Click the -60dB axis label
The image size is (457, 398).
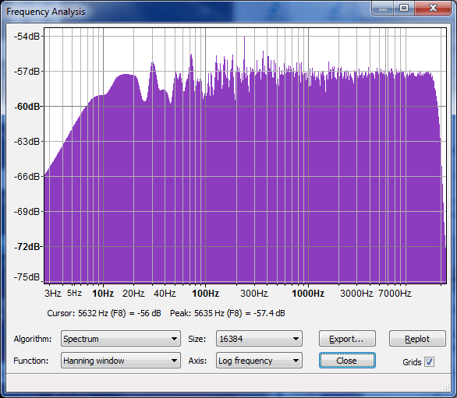click(27, 107)
